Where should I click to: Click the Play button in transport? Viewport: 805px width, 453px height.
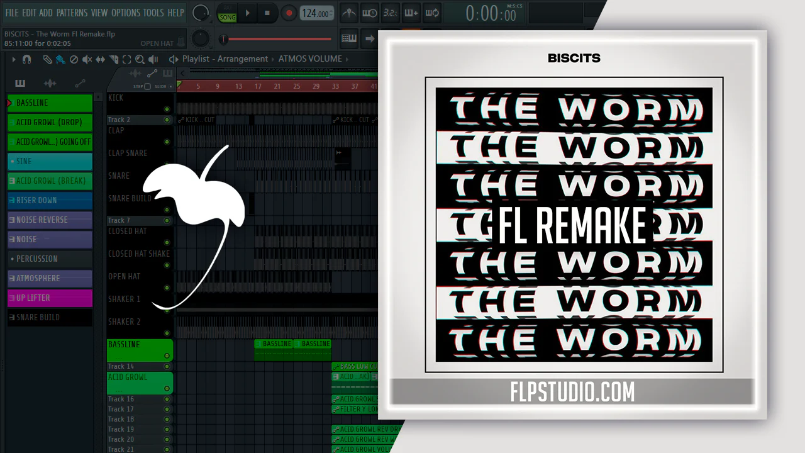(x=248, y=13)
